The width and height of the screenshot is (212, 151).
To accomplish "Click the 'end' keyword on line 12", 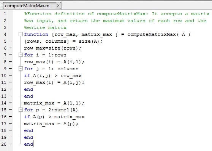I will pos(28,89).
